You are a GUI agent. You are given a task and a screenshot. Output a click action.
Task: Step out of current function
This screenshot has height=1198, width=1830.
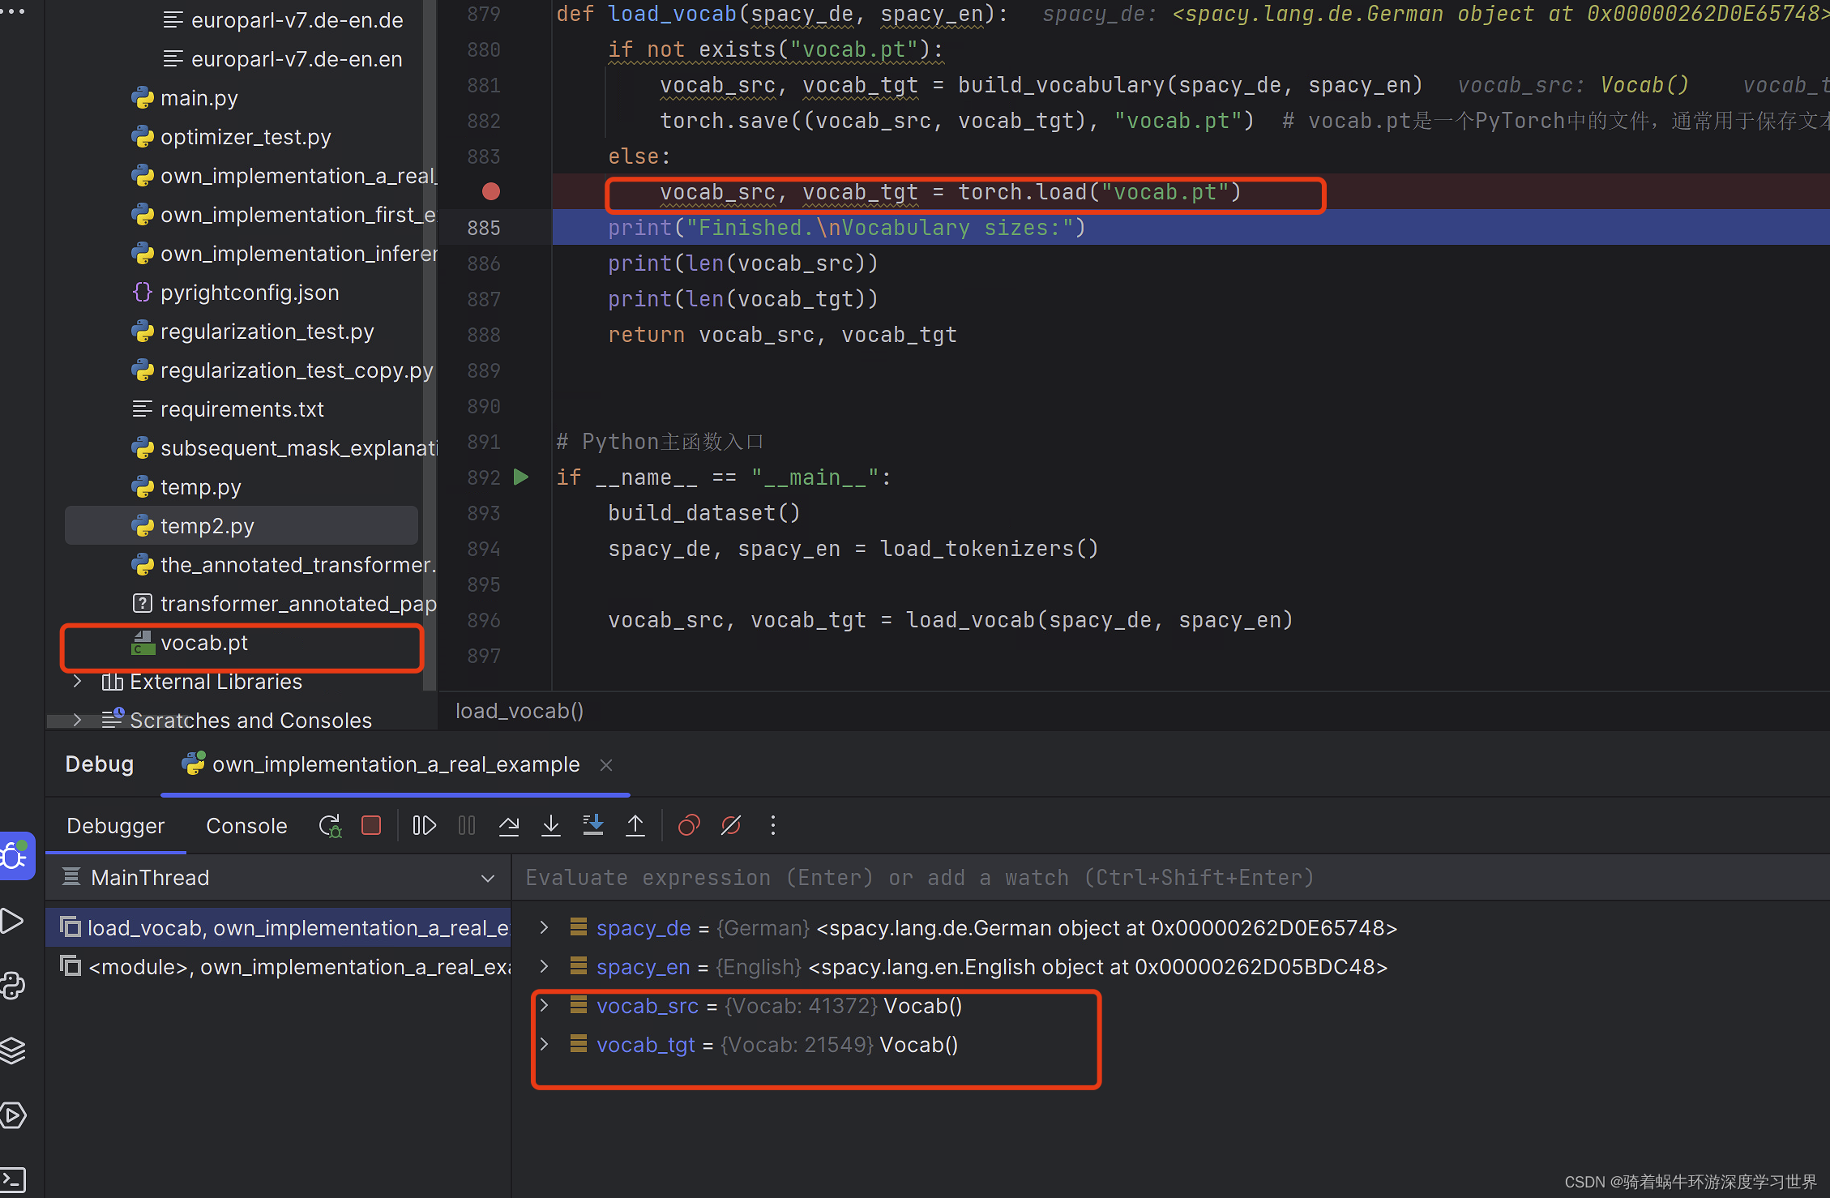tap(635, 825)
